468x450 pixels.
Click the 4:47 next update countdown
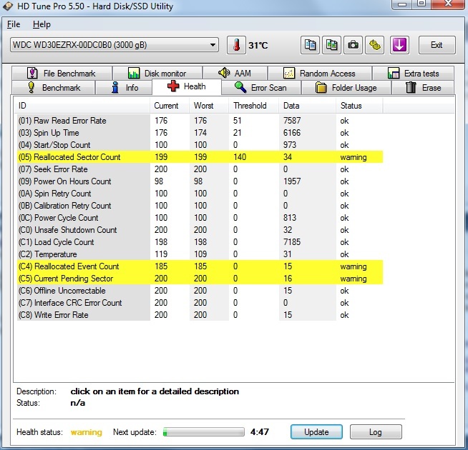260,432
